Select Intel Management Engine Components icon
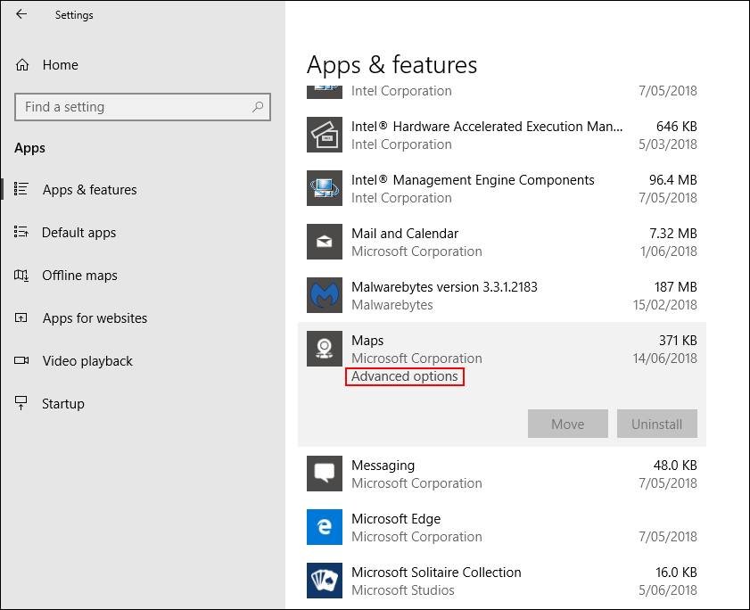750x610 pixels. tap(325, 188)
